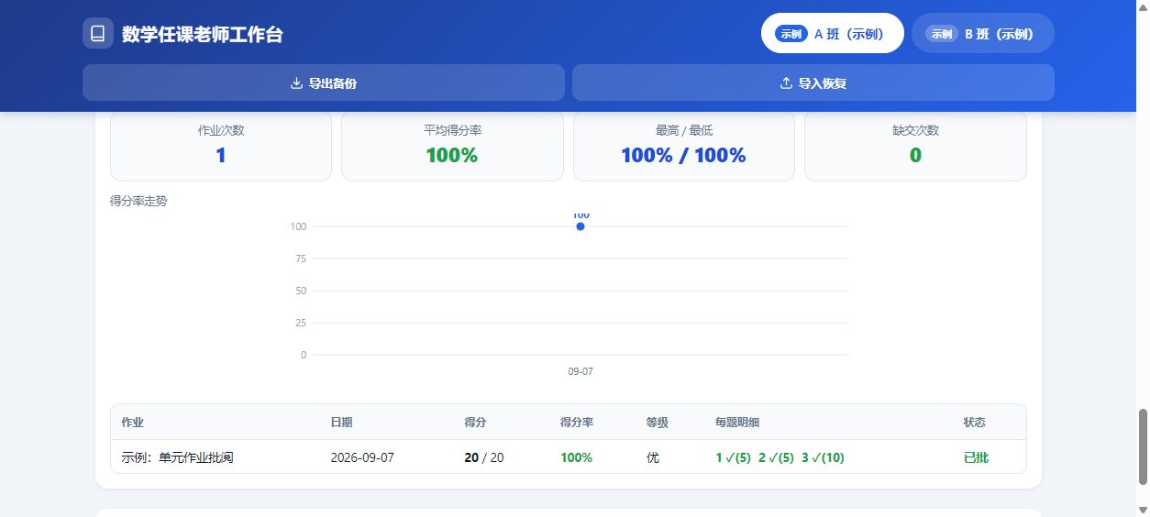
Task: Click the 作业 column header
Action: 133,423
